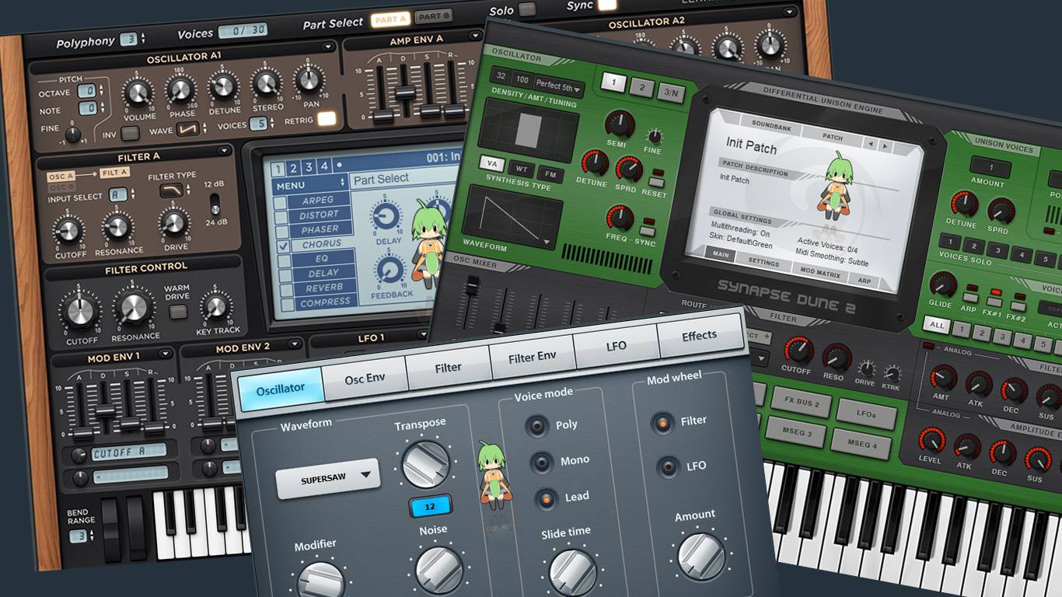Toggle the INV button in Oscillator A1

130,133
